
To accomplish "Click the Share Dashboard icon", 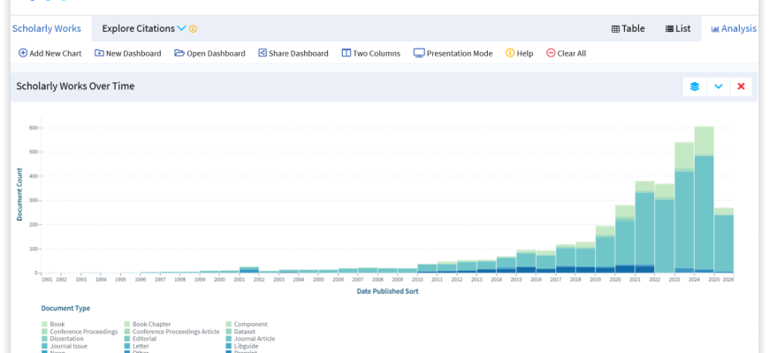I will click(x=263, y=53).
